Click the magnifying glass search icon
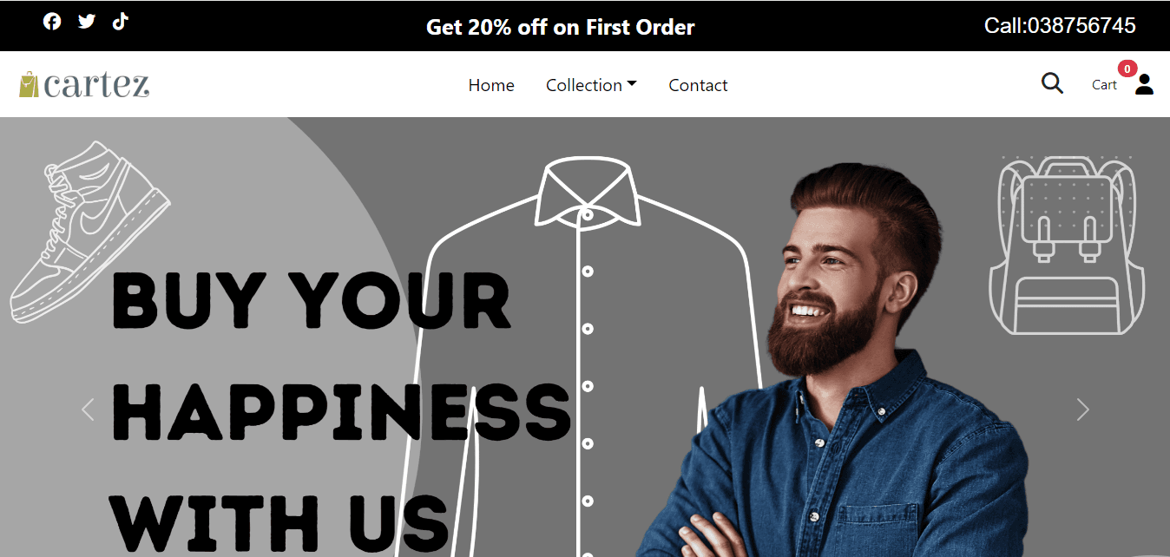Screen dimensions: 1170x557 pos(1052,83)
